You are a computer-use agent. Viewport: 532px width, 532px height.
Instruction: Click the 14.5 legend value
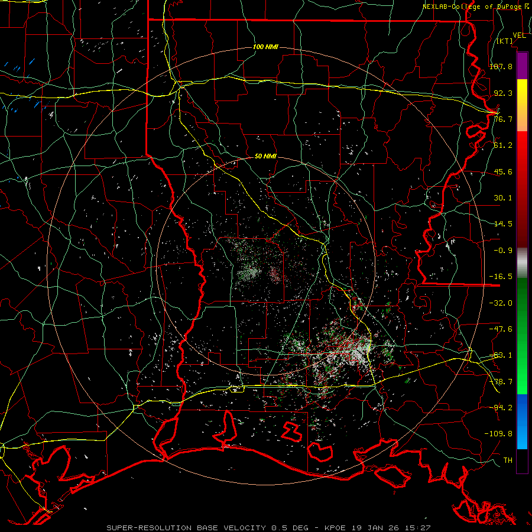(x=503, y=224)
